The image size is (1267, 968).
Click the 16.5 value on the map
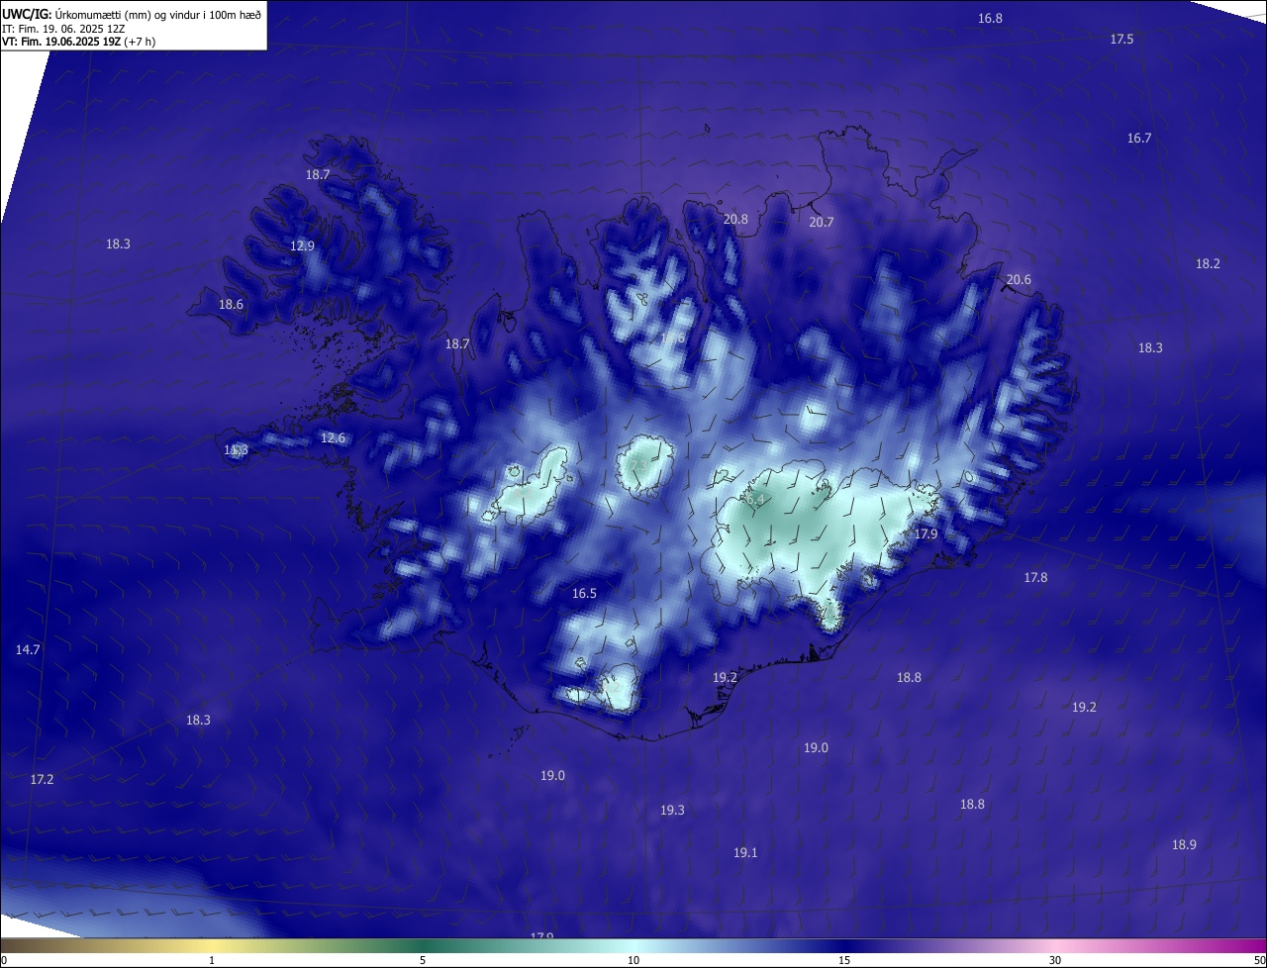point(584,594)
